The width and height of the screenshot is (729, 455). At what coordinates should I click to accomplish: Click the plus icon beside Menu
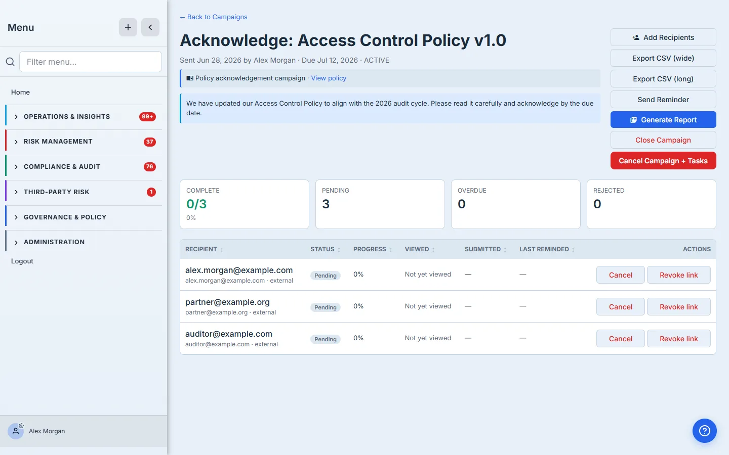[128, 27]
